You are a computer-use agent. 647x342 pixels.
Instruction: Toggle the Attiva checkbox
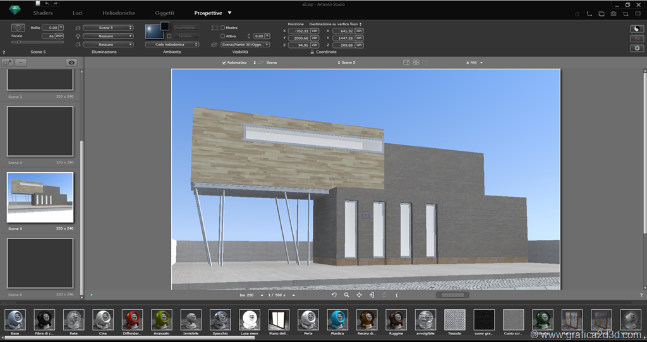click(x=223, y=36)
